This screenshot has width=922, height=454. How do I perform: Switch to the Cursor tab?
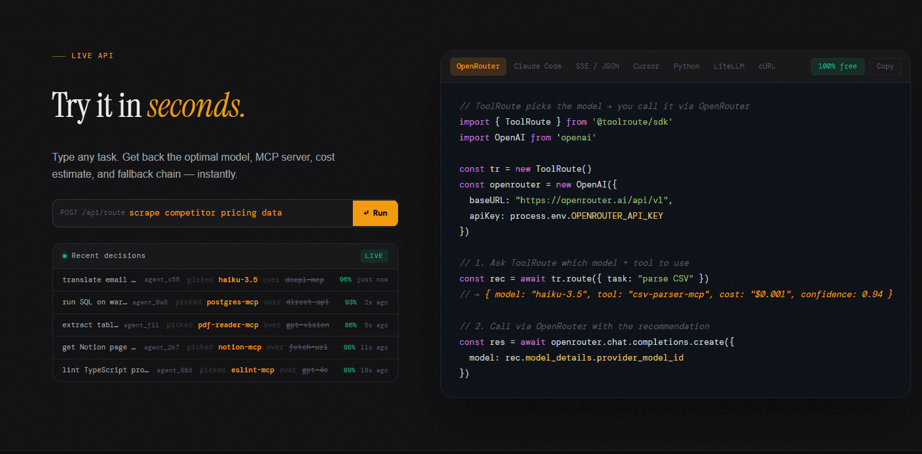(x=646, y=67)
